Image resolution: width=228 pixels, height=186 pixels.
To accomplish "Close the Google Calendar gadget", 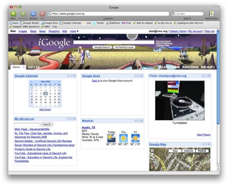I will point(74,76).
